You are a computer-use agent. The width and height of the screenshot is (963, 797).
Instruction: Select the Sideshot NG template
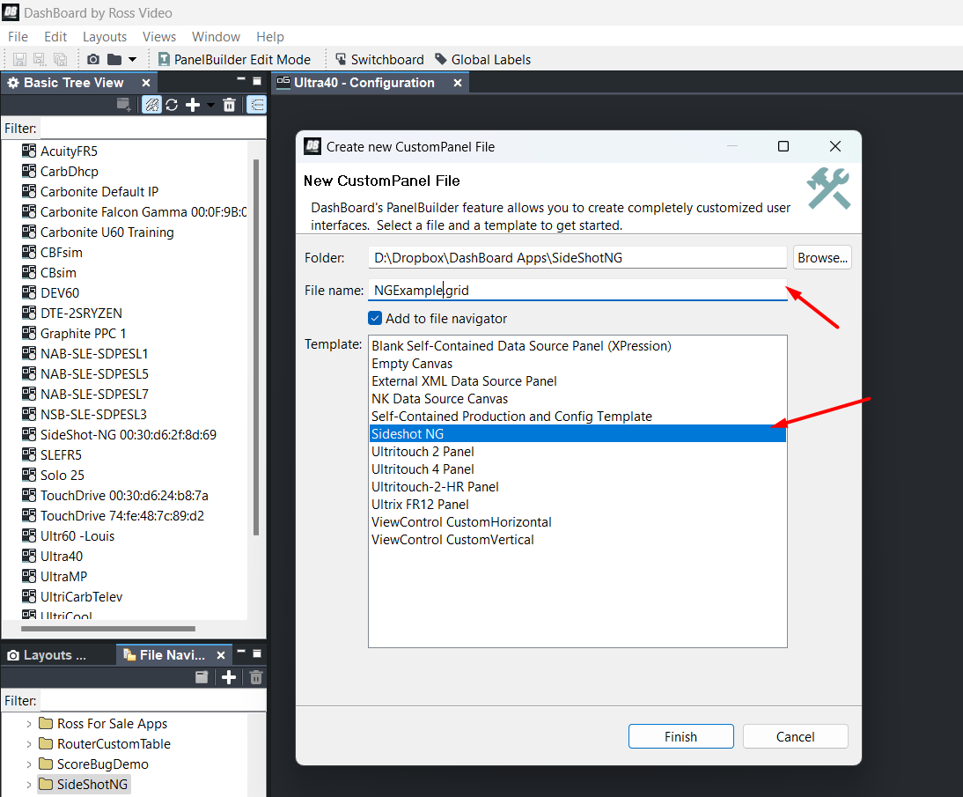[x=577, y=434]
